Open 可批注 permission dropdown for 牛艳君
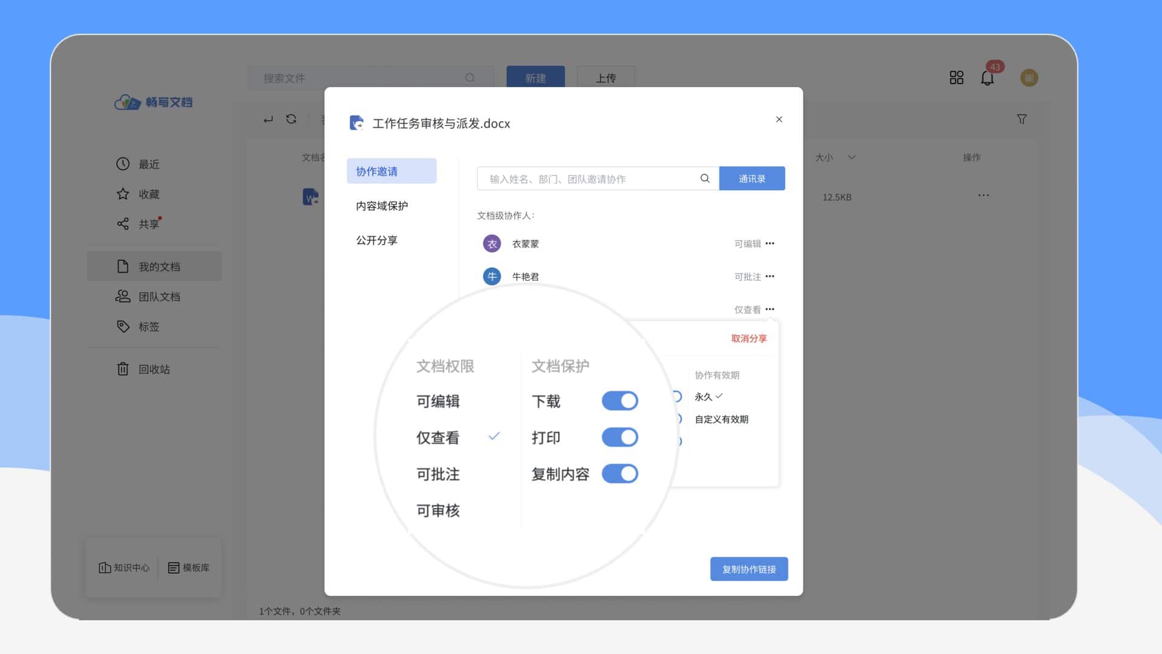Screen dimensions: 1162x654 [x=747, y=277]
